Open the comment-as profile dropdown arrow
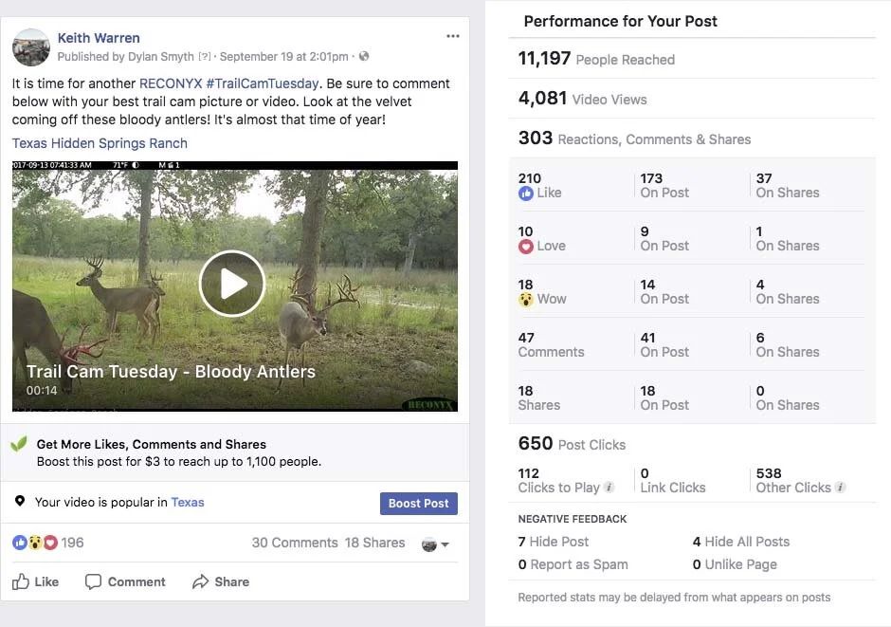This screenshot has height=627, width=891. tap(445, 544)
